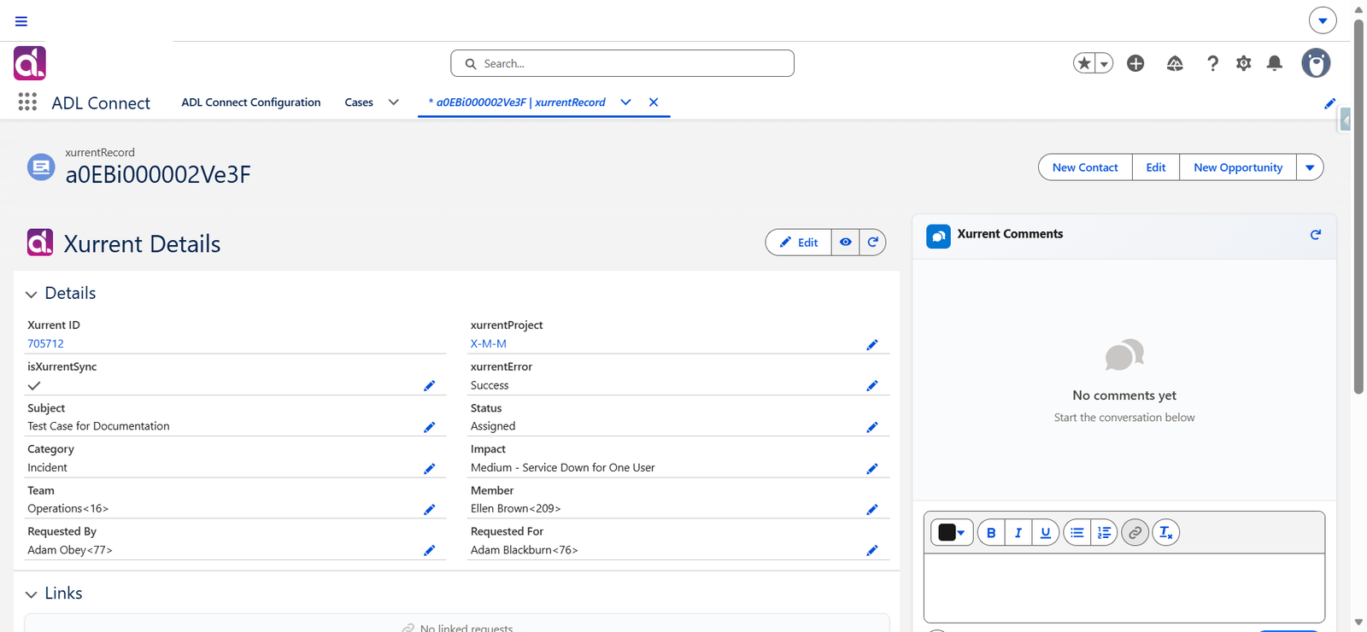Toggle underline formatting in comment editor
Image resolution: width=1367 pixels, height=632 pixels.
pos(1046,532)
